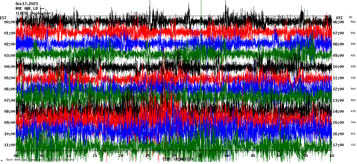Click the UTC timezone axis header
This screenshot has height=164, width=357.
[x=340, y=18]
